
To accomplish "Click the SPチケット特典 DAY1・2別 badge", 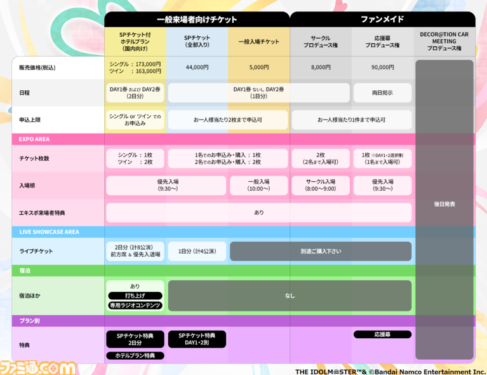I will tap(197, 339).
